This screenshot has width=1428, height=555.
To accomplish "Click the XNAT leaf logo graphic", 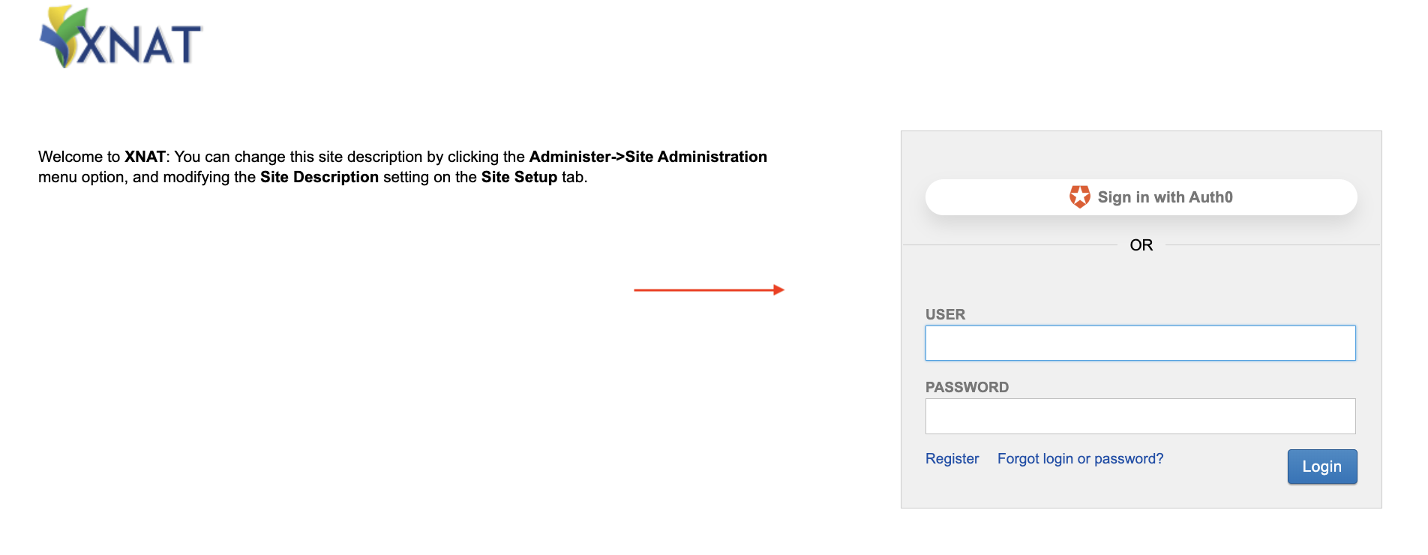I will click(60, 34).
